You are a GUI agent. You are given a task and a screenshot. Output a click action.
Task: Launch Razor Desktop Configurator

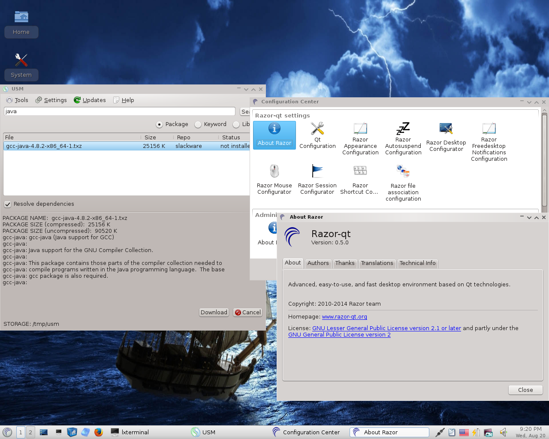tap(446, 137)
